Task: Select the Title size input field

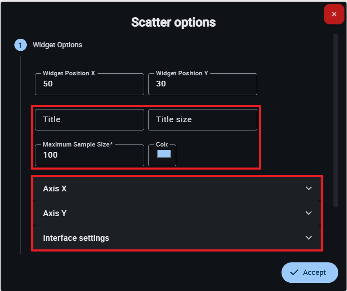Action: (203, 120)
